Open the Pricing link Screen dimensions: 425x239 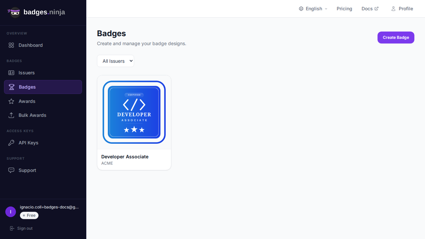(344, 9)
